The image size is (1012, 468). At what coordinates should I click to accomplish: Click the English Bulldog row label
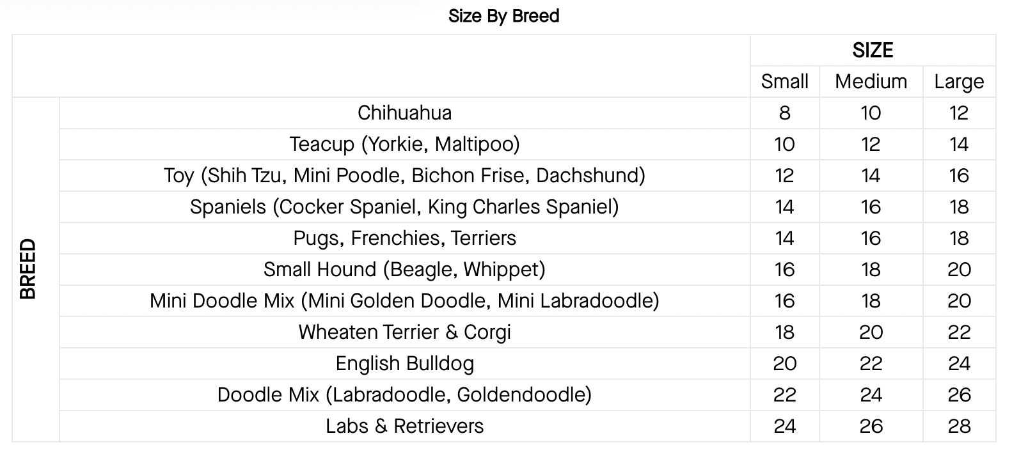pos(404,364)
